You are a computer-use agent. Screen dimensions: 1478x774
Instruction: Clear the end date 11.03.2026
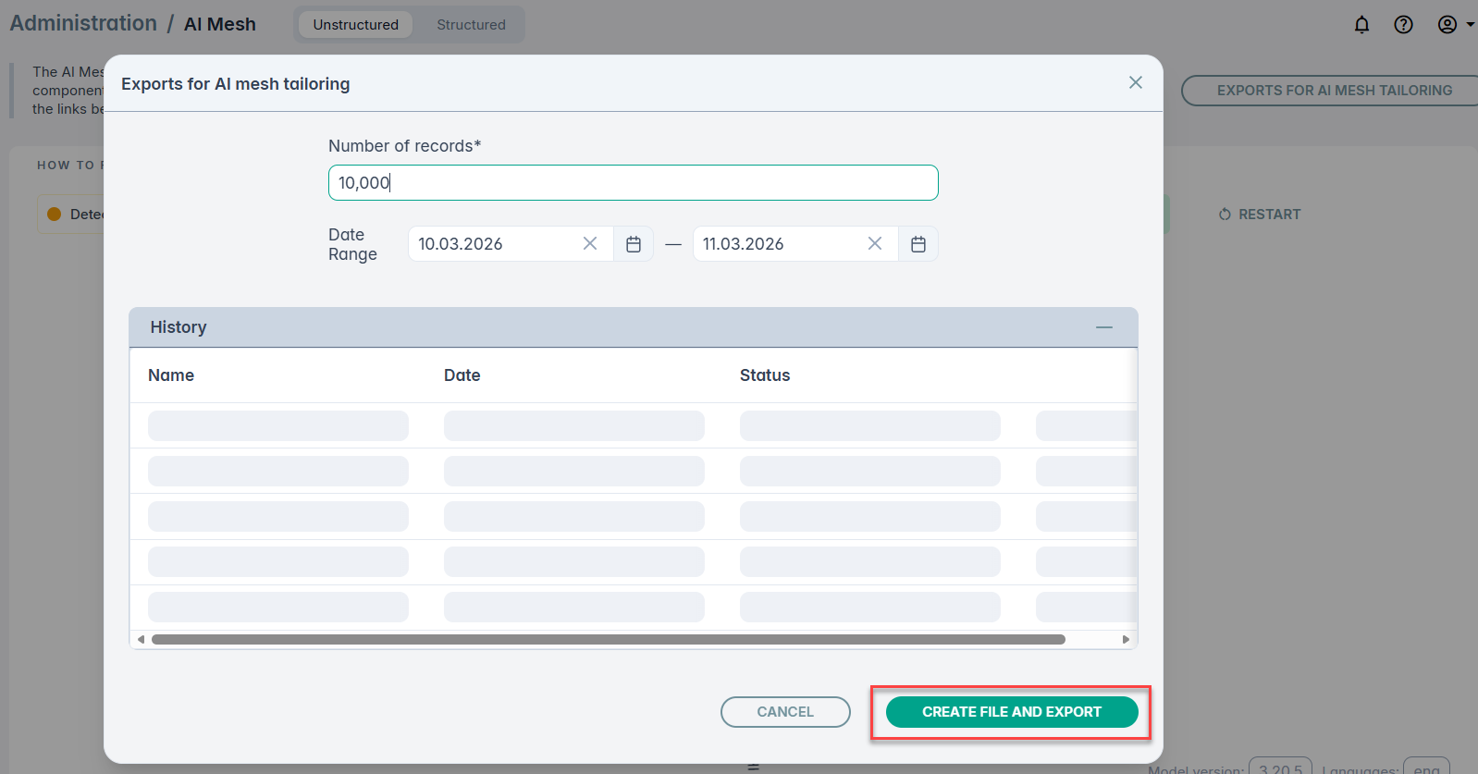(875, 243)
